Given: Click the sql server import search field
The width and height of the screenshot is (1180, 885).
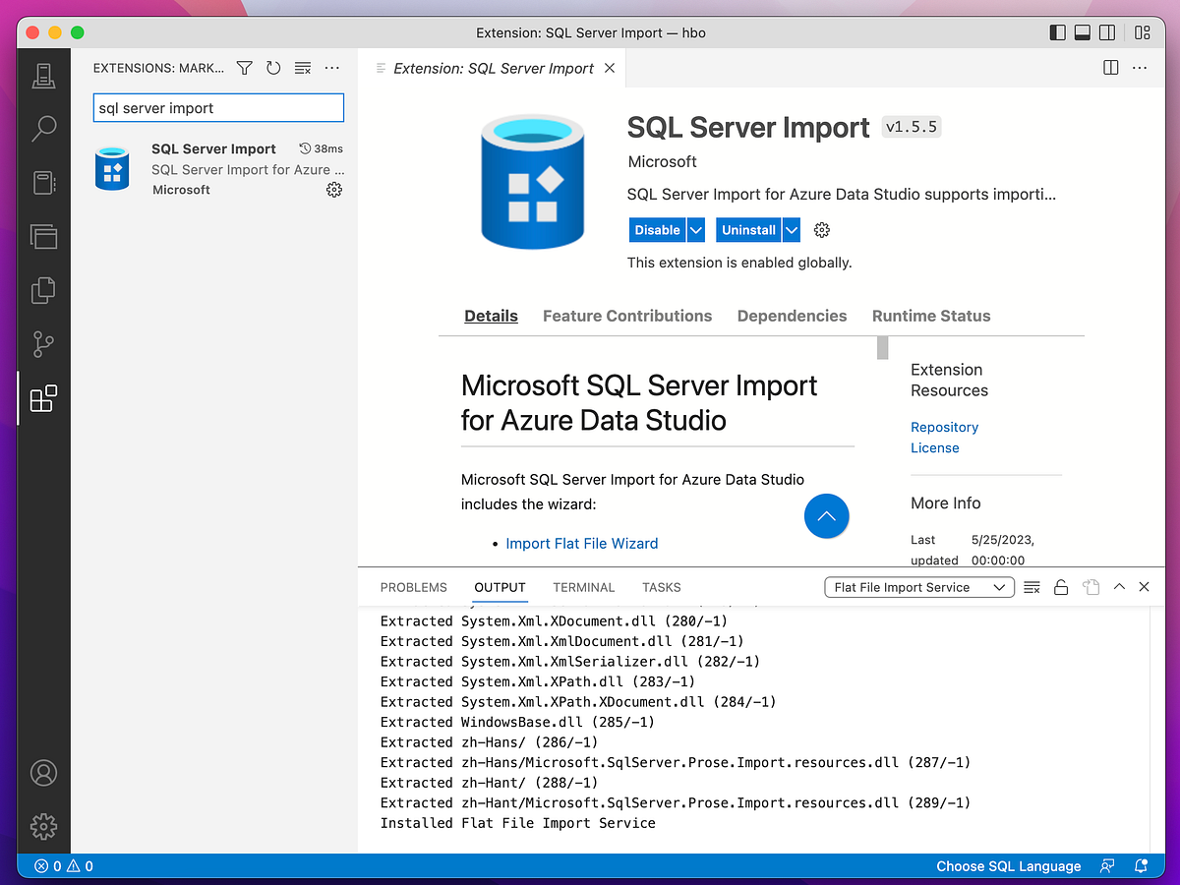Looking at the screenshot, I should [217, 107].
